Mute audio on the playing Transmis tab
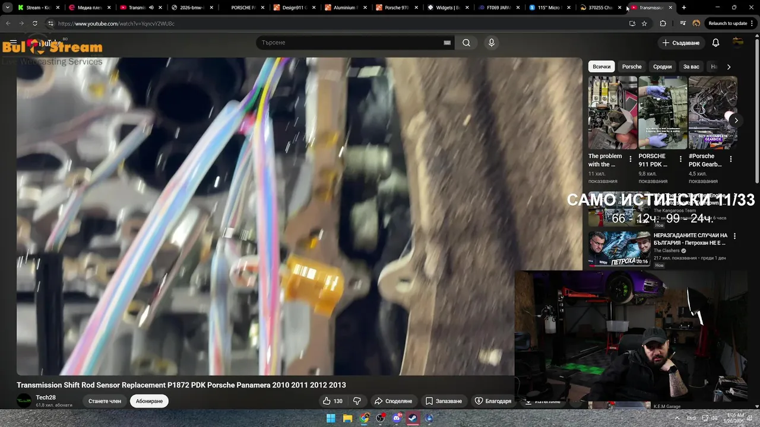760x427 pixels. (151, 8)
